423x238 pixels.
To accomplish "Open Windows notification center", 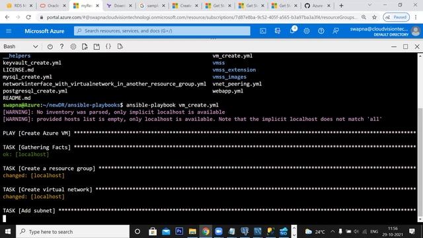I will (412, 231).
